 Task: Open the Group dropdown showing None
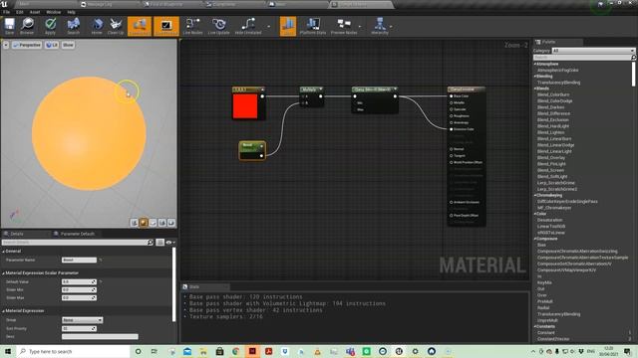82,320
